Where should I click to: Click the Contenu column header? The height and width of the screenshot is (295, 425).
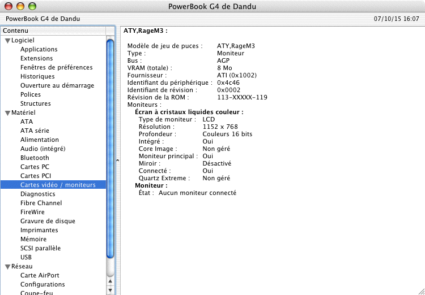53,31
